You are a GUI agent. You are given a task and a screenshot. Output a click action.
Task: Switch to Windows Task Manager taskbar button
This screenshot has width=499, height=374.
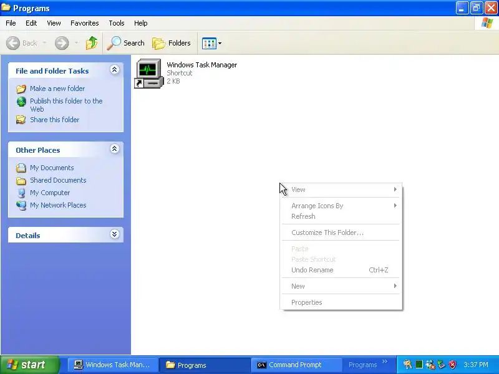[x=113, y=365]
